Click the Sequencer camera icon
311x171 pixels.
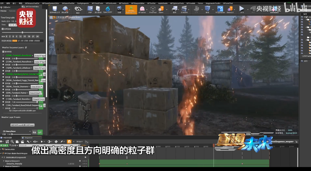tap(17, 141)
